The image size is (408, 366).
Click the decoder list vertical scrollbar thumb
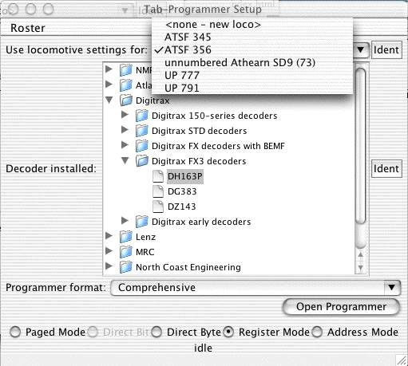coord(360,146)
